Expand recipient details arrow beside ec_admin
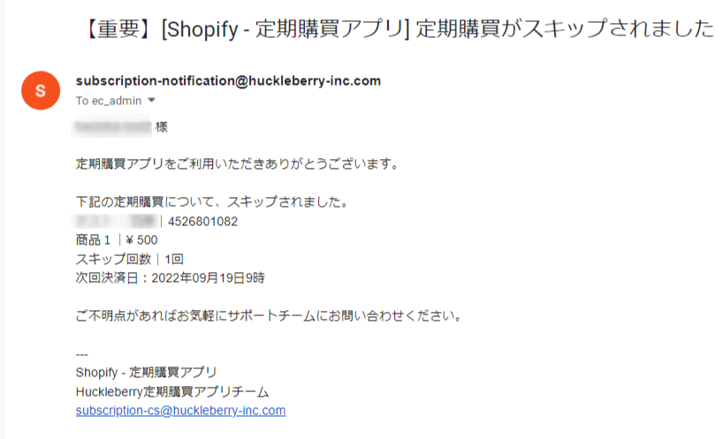The height and width of the screenshot is (439, 722). pyautogui.click(x=151, y=101)
